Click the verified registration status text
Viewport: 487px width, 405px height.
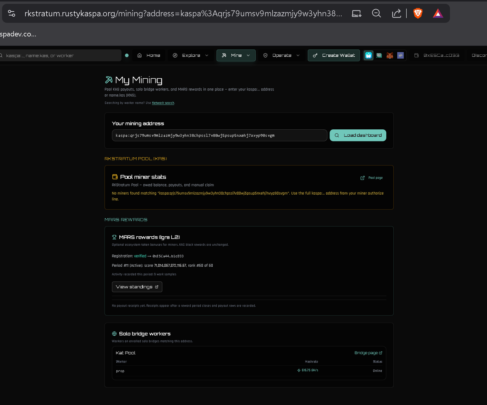click(140, 256)
